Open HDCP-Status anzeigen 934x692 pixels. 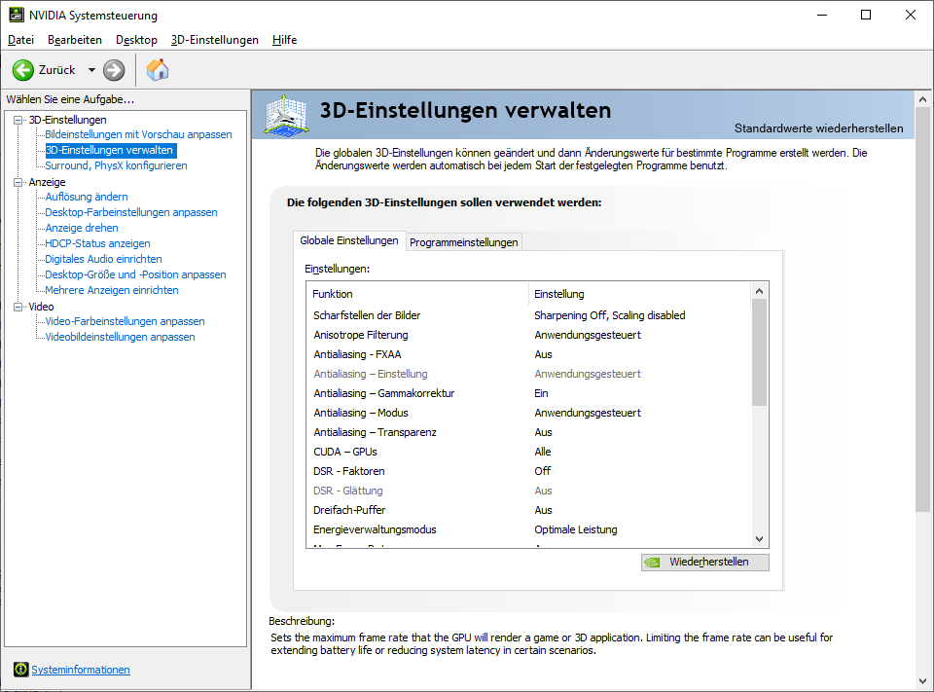[x=97, y=243]
